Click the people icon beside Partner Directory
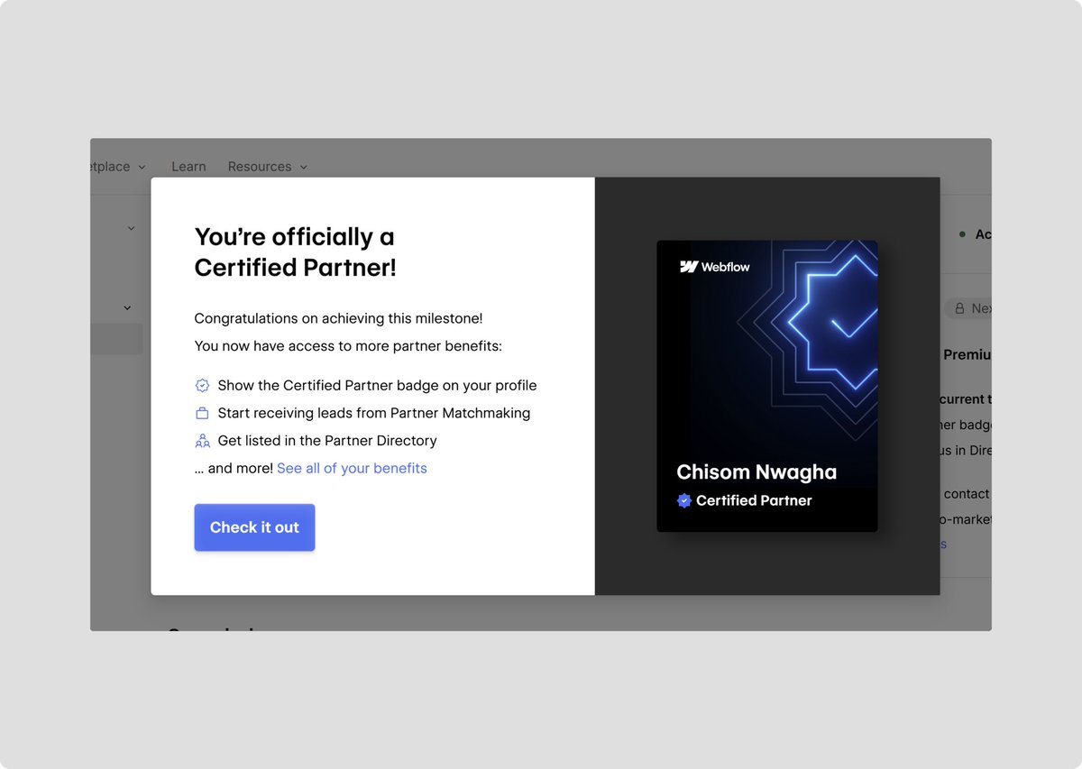The height and width of the screenshot is (769, 1082). tap(202, 441)
